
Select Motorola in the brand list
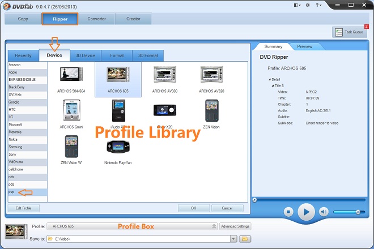point(27,132)
